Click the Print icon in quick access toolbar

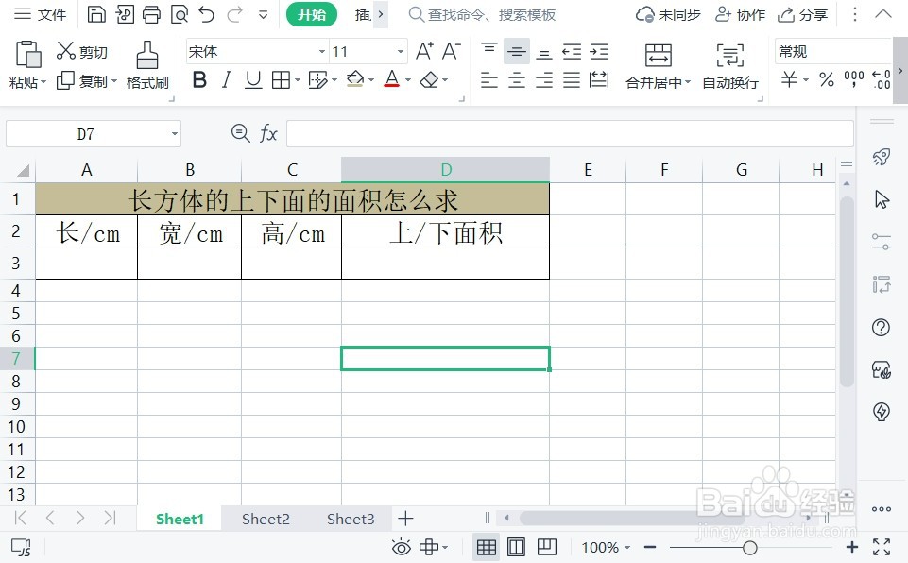pyautogui.click(x=151, y=14)
